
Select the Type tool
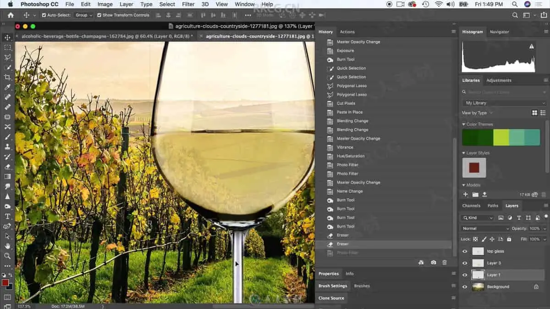7,216
